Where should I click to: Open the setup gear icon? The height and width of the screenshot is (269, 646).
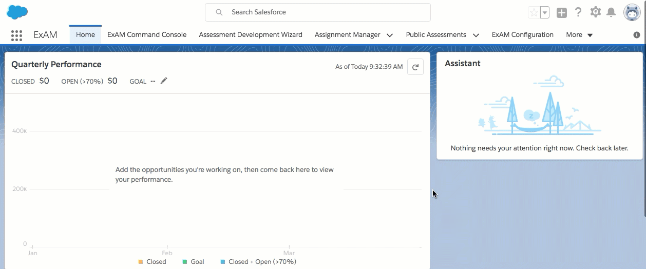tap(595, 12)
